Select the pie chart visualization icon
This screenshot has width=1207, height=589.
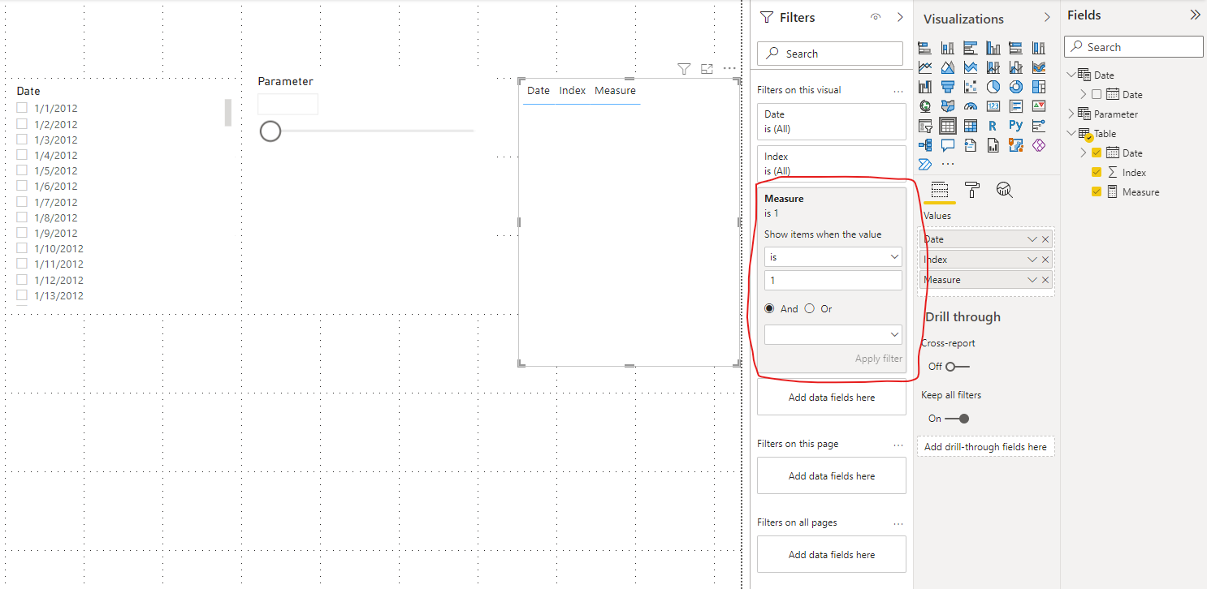point(993,86)
